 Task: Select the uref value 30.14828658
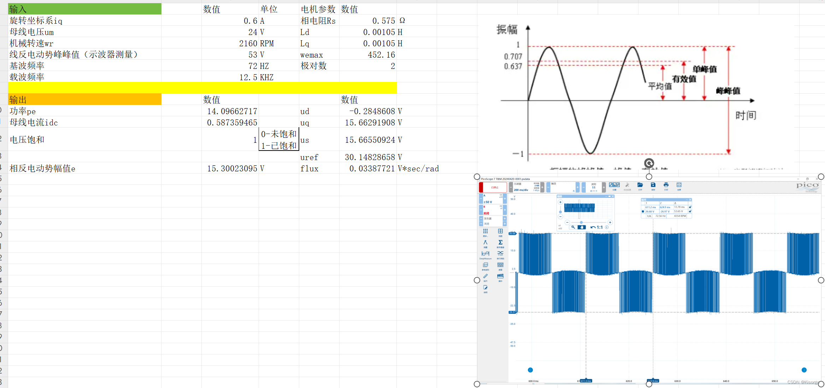click(368, 157)
